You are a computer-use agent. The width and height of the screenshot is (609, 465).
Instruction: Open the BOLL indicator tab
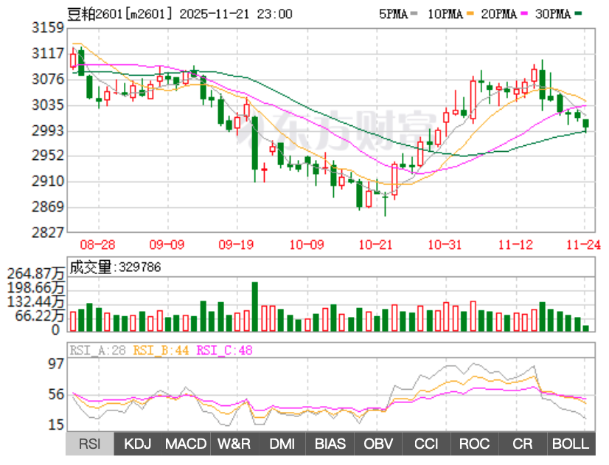click(571, 444)
